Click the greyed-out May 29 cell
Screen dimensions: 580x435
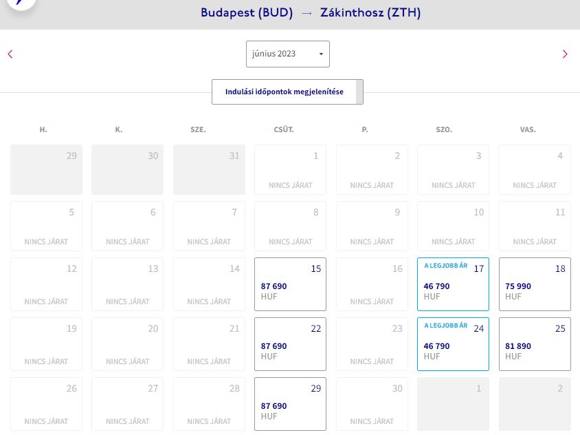(46, 169)
